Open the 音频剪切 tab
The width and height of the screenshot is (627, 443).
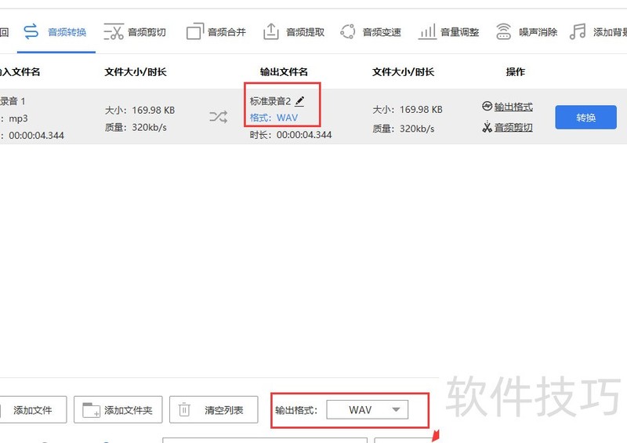[x=135, y=32]
